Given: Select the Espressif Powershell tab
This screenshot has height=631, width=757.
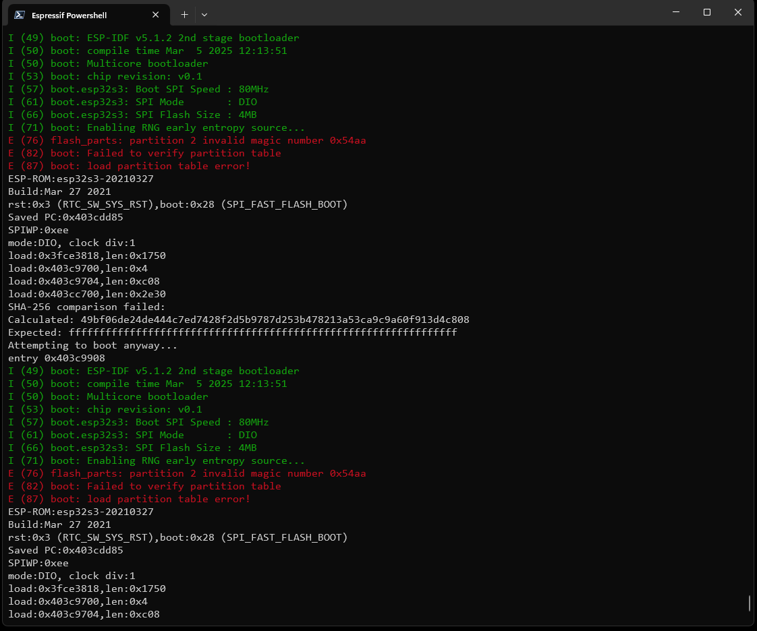Looking at the screenshot, I should [x=89, y=15].
